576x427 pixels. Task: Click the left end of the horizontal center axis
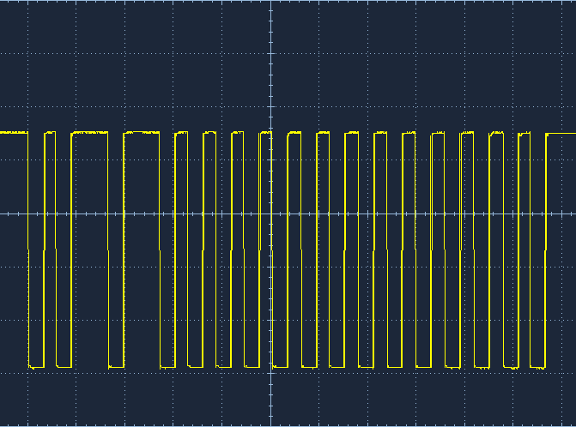click(2, 213)
